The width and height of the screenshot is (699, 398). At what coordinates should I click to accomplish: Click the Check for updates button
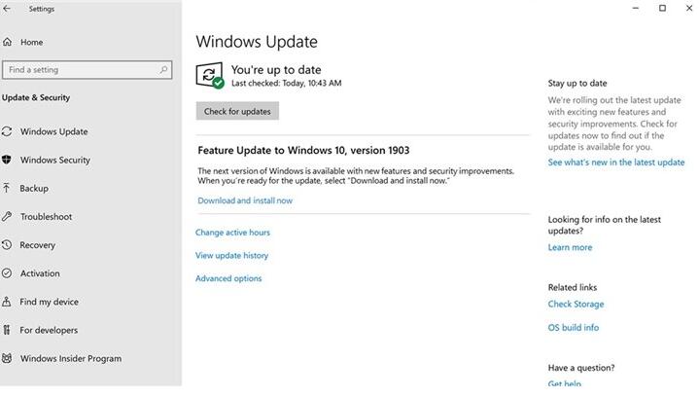[x=237, y=111]
